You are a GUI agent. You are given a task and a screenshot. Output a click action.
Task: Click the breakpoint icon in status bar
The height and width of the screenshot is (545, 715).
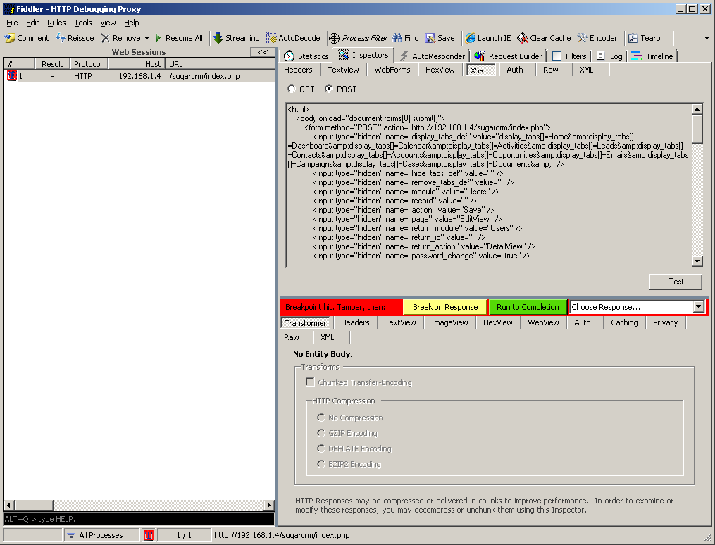149,535
